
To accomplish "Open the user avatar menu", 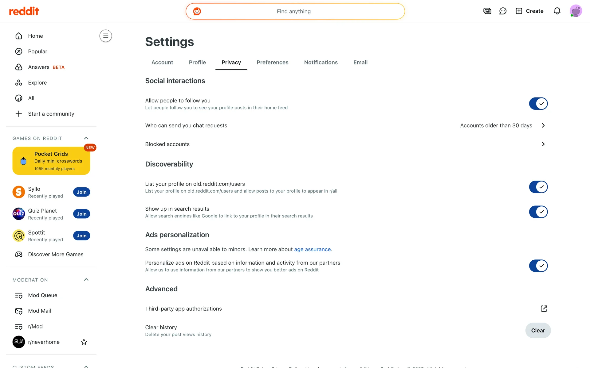I will click(x=576, y=11).
